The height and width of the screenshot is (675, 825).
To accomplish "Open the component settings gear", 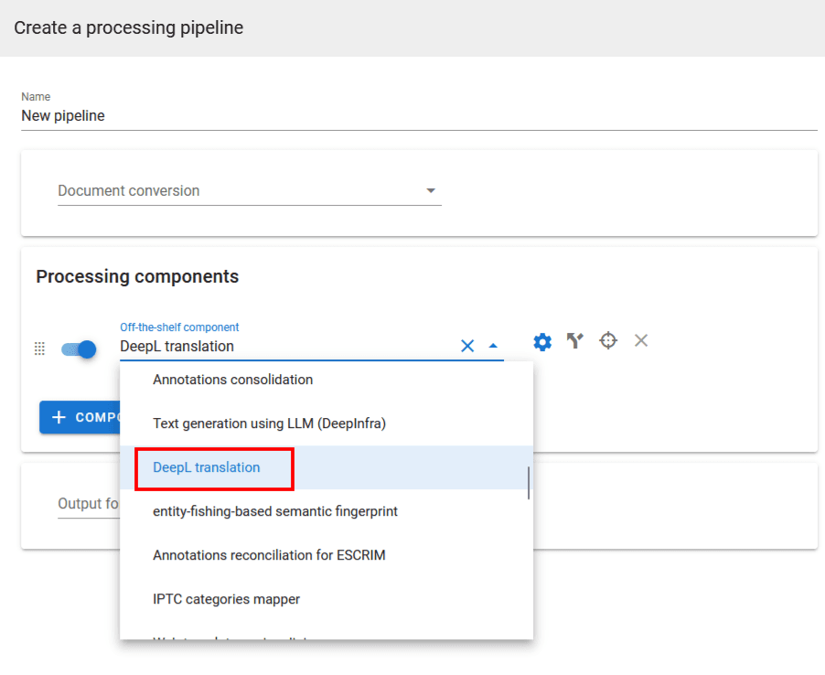I will (x=542, y=341).
